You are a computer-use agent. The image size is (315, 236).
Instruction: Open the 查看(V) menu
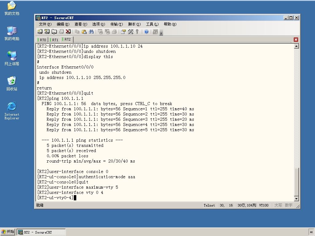coord(81,24)
